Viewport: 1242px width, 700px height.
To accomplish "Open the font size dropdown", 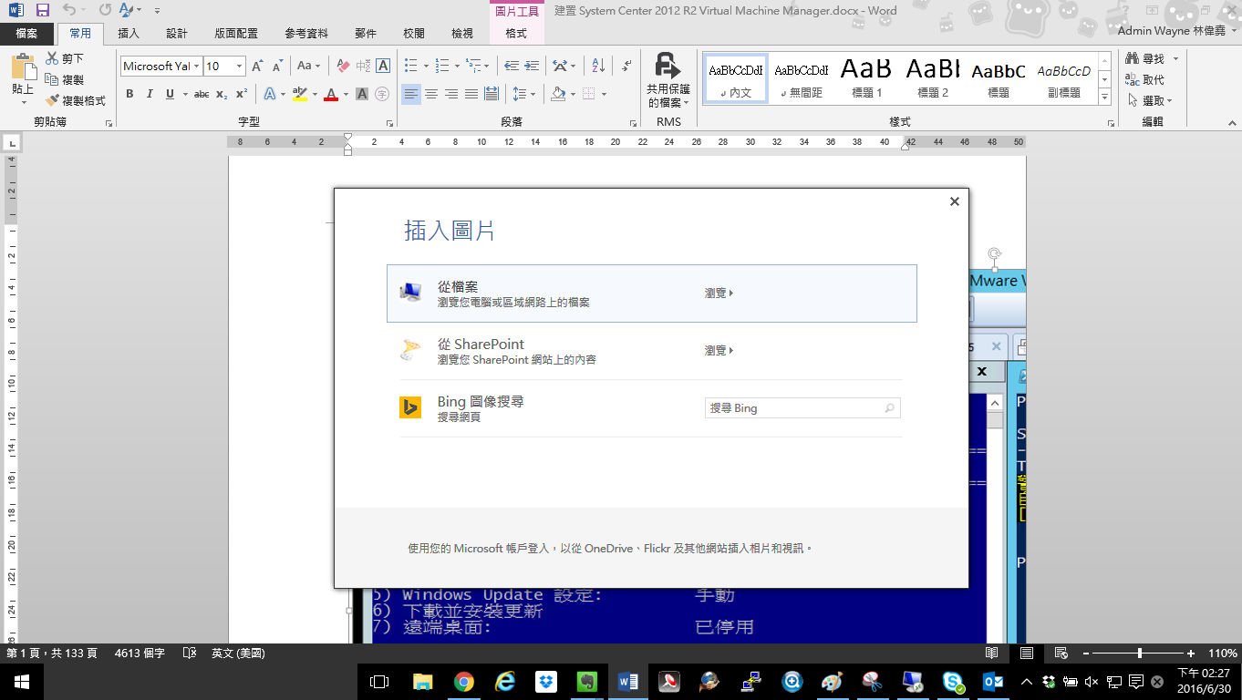I will click(x=240, y=66).
